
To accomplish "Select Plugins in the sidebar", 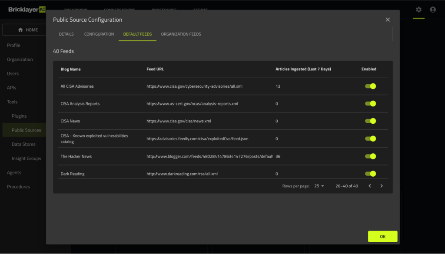I will (19, 116).
